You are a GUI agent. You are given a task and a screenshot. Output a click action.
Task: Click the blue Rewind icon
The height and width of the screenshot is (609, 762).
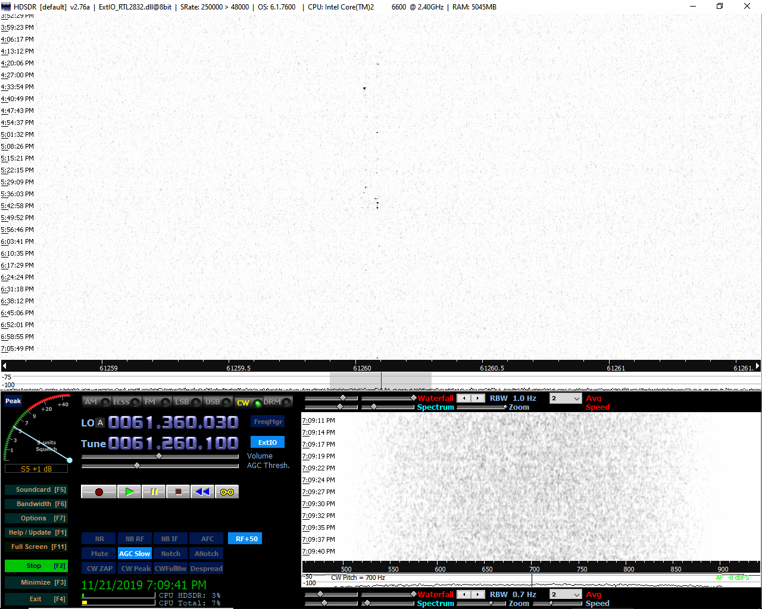tap(202, 492)
